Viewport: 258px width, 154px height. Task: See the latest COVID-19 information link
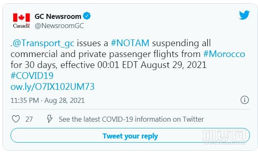click(x=131, y=119)
